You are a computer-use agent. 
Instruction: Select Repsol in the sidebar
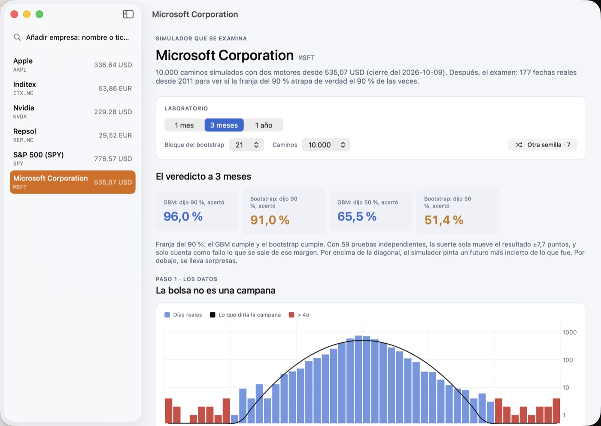[x=73, y=135]
